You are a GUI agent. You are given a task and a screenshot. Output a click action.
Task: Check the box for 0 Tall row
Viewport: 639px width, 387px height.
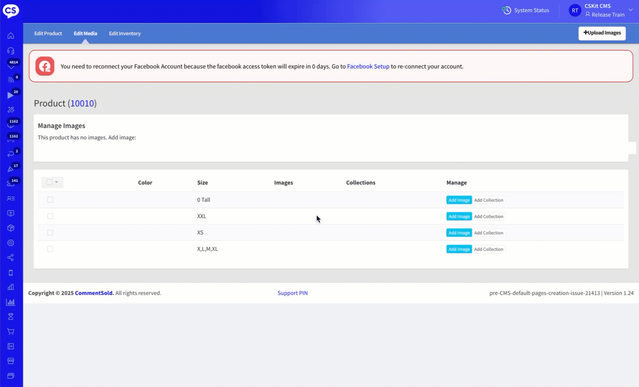[x=50, y=200]
